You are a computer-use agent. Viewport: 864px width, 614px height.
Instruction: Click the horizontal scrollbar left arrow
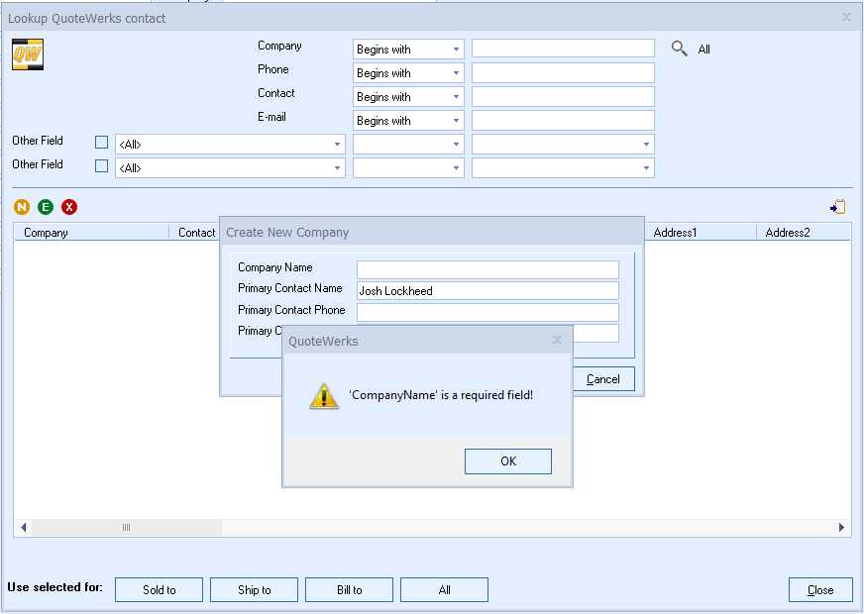pos(23,527)
